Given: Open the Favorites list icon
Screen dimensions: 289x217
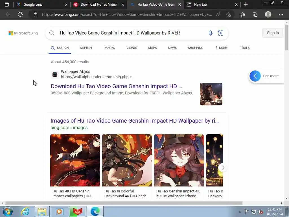Looking at the screenshot, I should pyautogui.click(x=243, y=14).
